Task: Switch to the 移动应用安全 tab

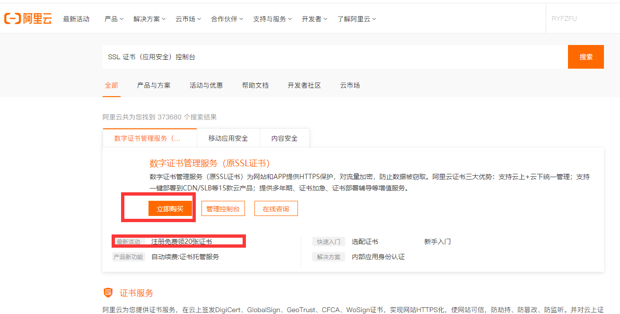Action: [x=228, y=138]
